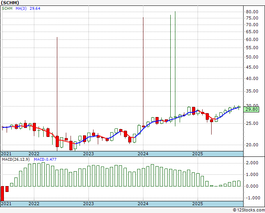This screenshot has height=213, width=265.
Task: Click the (SCHM) chart title
Action: coord(10,3)
